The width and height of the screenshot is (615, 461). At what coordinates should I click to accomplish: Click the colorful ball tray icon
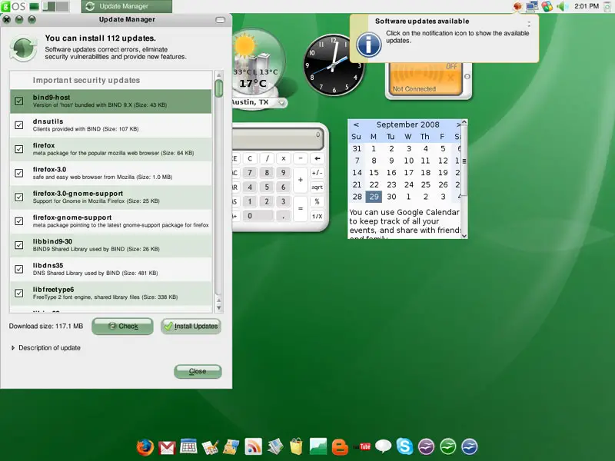pyautogui.click(x=547, y=6)
